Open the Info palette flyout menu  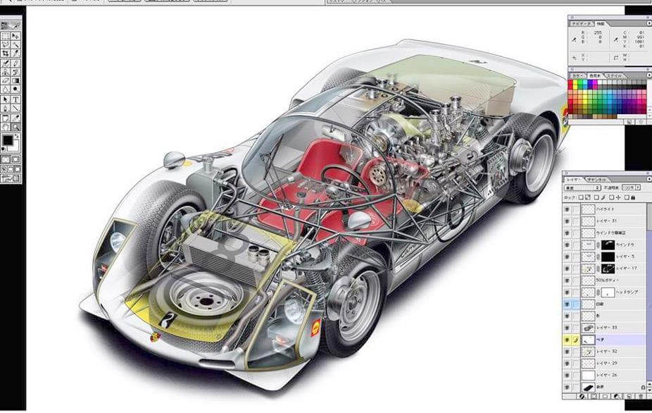(649, 23)
